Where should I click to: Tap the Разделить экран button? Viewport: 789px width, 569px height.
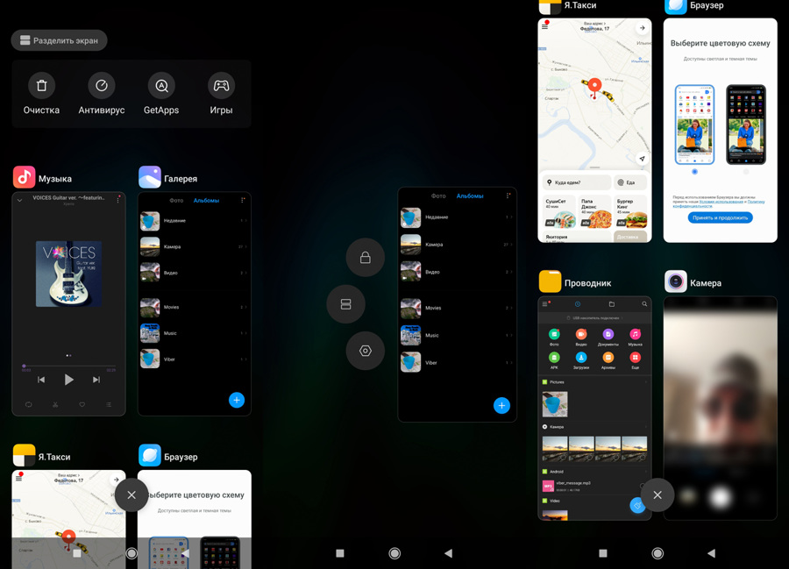click(59, 40)
